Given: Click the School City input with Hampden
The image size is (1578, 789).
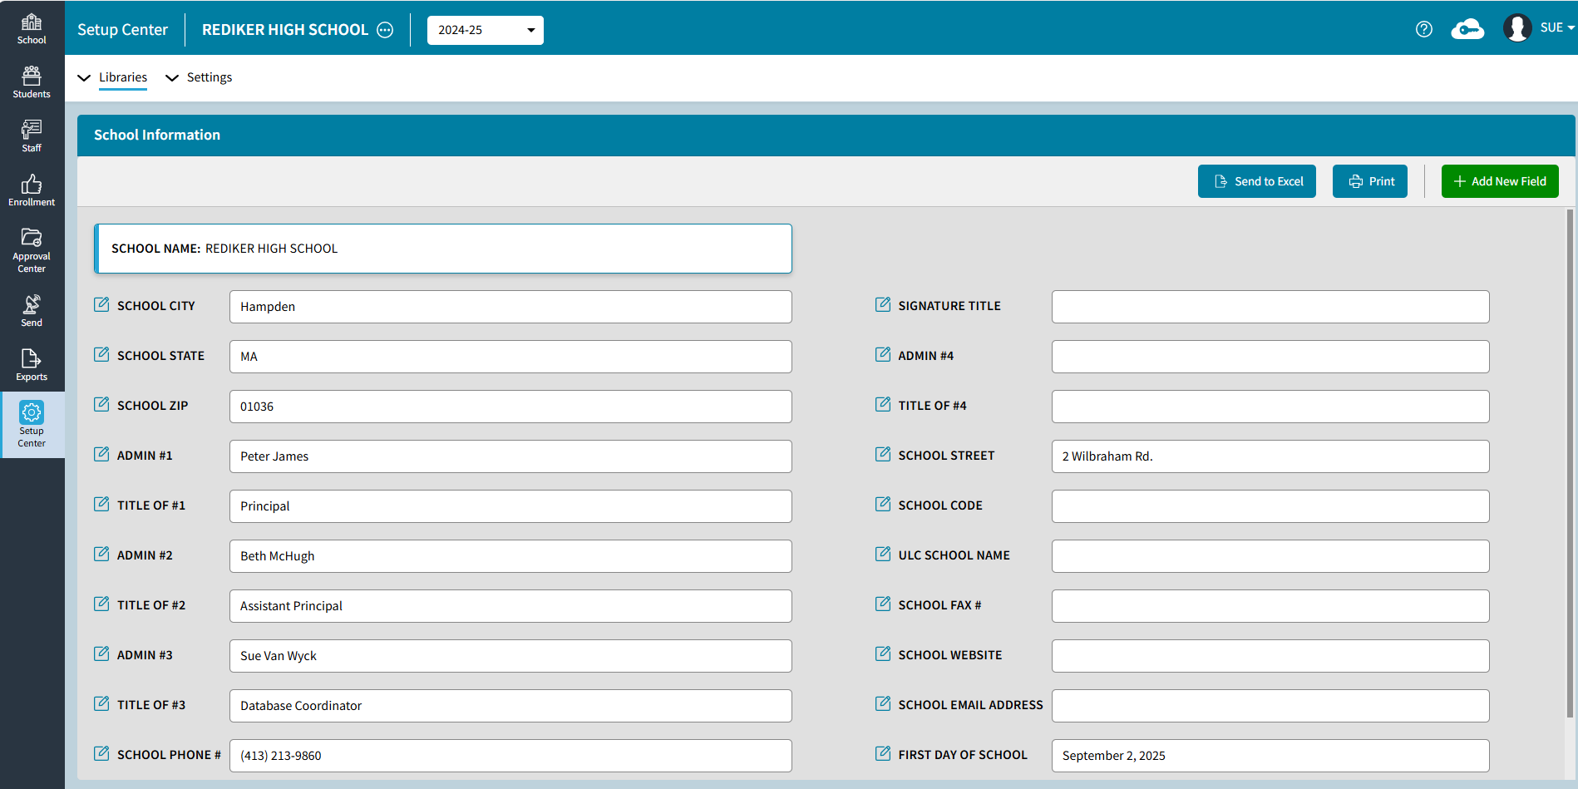Looking at the screenshot, I should [x=510, y=307].
